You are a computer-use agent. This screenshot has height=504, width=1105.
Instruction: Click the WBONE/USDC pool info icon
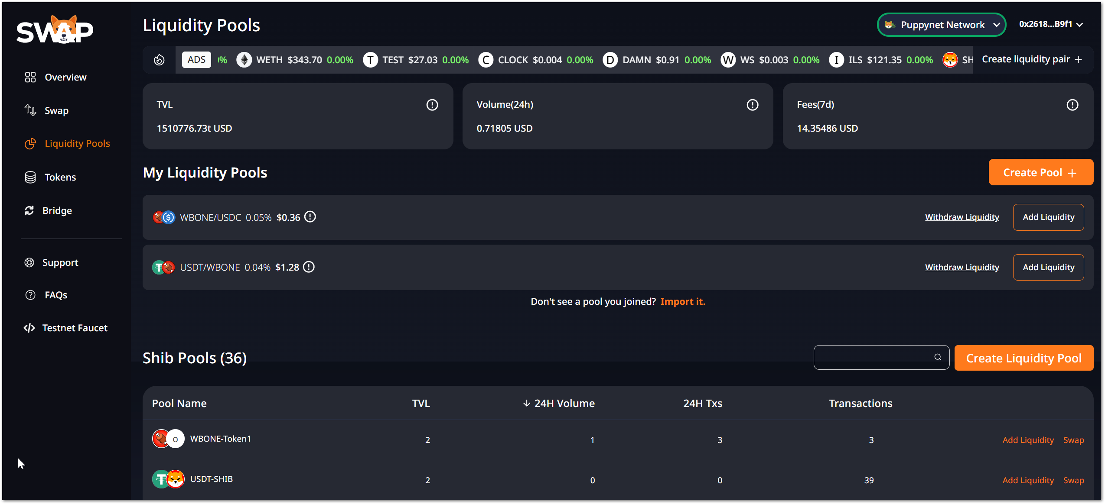click(x=310, y=217)
